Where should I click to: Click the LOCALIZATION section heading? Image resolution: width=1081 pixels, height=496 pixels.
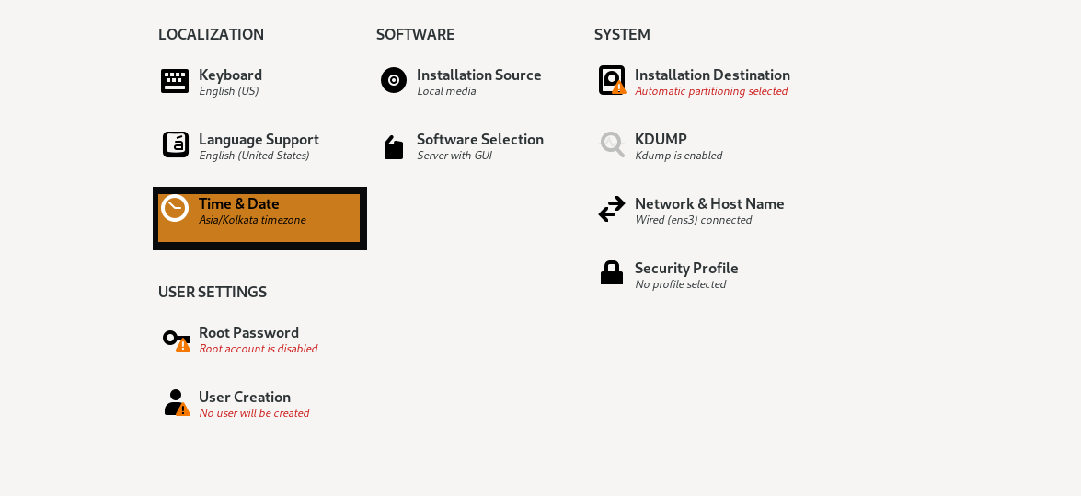click(x=211, y=34)
